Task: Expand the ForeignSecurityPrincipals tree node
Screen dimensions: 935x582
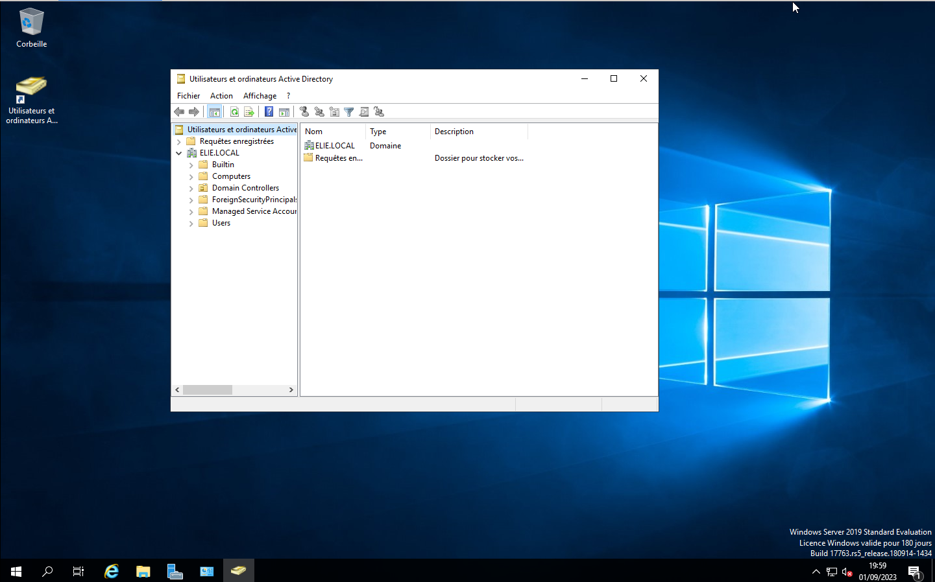Action: [x=191, y=200]
